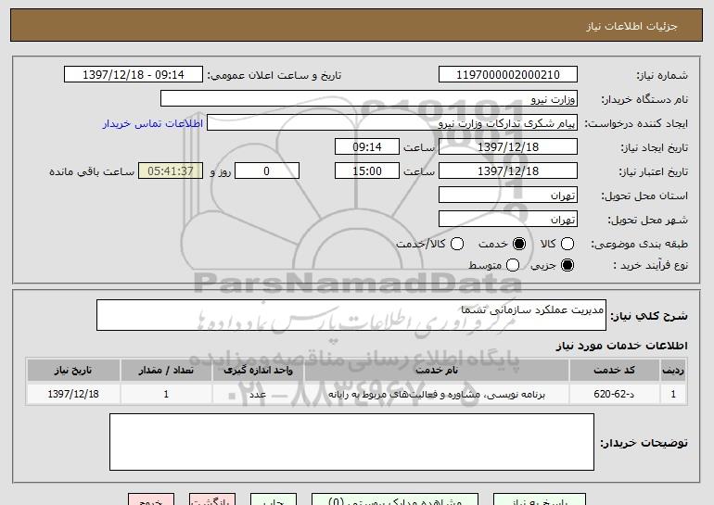Choose the متوسط purchase process radio
This screenshot has height=505, width=714.
513,265
